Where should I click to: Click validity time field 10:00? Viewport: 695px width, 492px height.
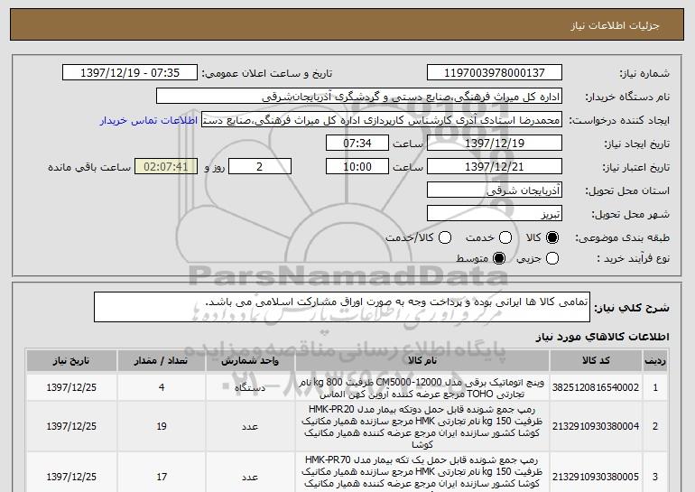click(357, 167)
